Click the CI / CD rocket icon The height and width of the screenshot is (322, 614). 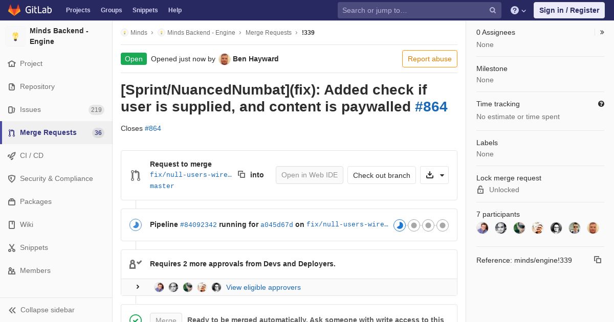click(x=12, y=156)
